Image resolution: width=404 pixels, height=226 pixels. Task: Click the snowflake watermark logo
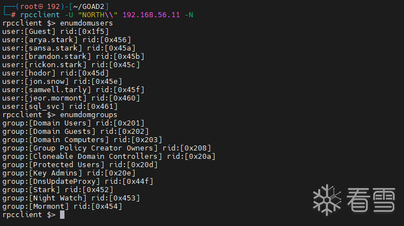pos(327,200)
